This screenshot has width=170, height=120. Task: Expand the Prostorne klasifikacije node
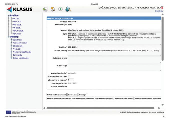tap(11, 52)
